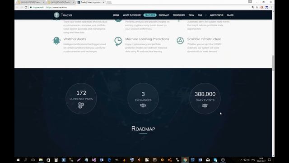Click the Scalable Infrastructure wheel icon

point(180,41)
